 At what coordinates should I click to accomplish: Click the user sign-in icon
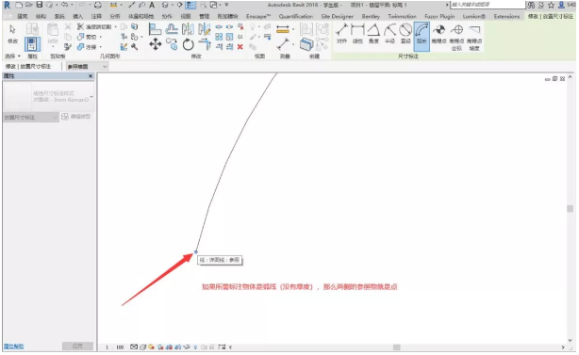562,5
